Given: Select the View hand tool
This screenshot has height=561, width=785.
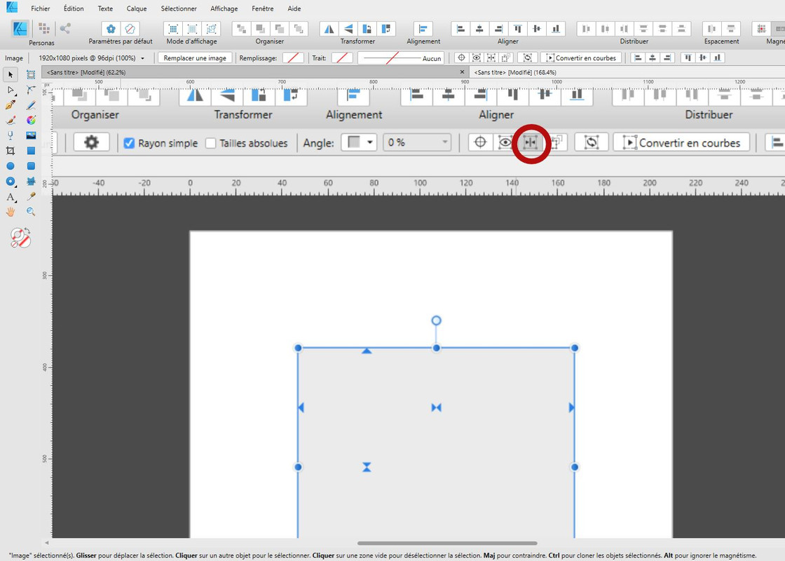Looking at the screenshot, I should (10, 212).
